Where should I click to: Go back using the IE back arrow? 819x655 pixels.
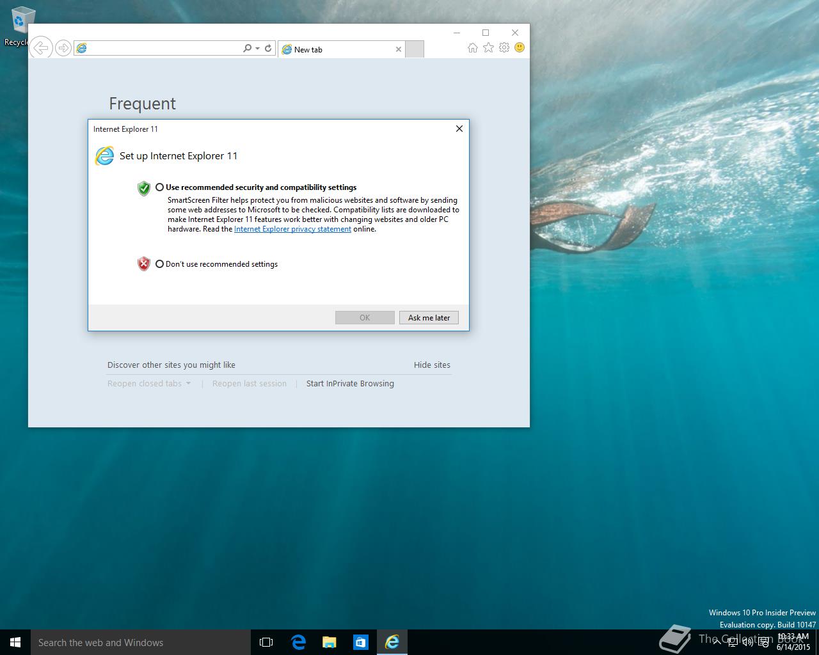tap(41, 48)
